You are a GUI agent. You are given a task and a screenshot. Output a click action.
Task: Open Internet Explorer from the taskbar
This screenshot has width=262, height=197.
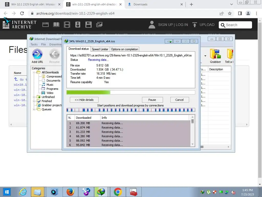23,192
